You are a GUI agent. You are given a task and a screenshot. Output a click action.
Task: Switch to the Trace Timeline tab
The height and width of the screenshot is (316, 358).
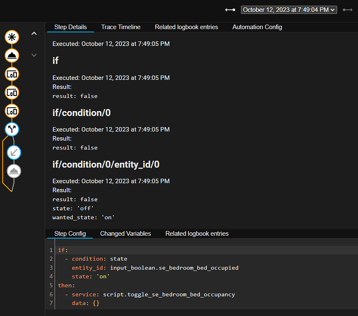point(121,27)
